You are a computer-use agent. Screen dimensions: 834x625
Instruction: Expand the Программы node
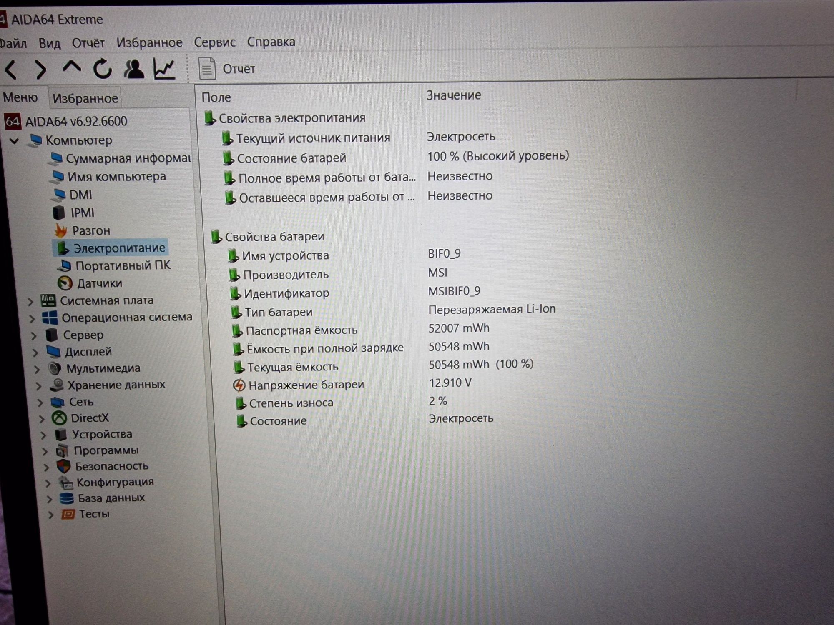45,451
